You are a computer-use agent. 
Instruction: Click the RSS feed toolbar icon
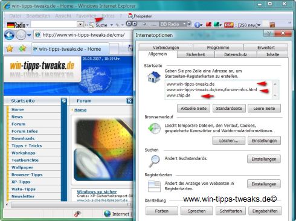point(229,25)
